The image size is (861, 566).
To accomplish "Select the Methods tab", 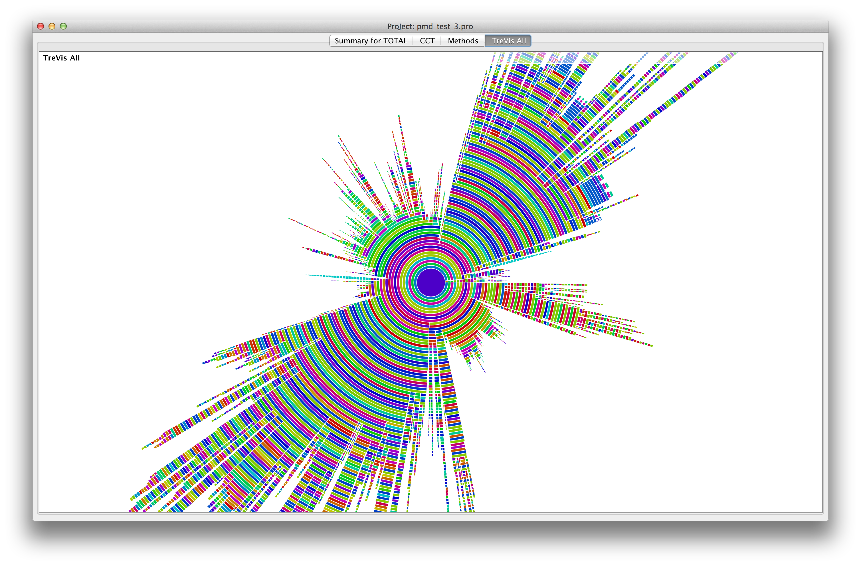I will 463,41.
